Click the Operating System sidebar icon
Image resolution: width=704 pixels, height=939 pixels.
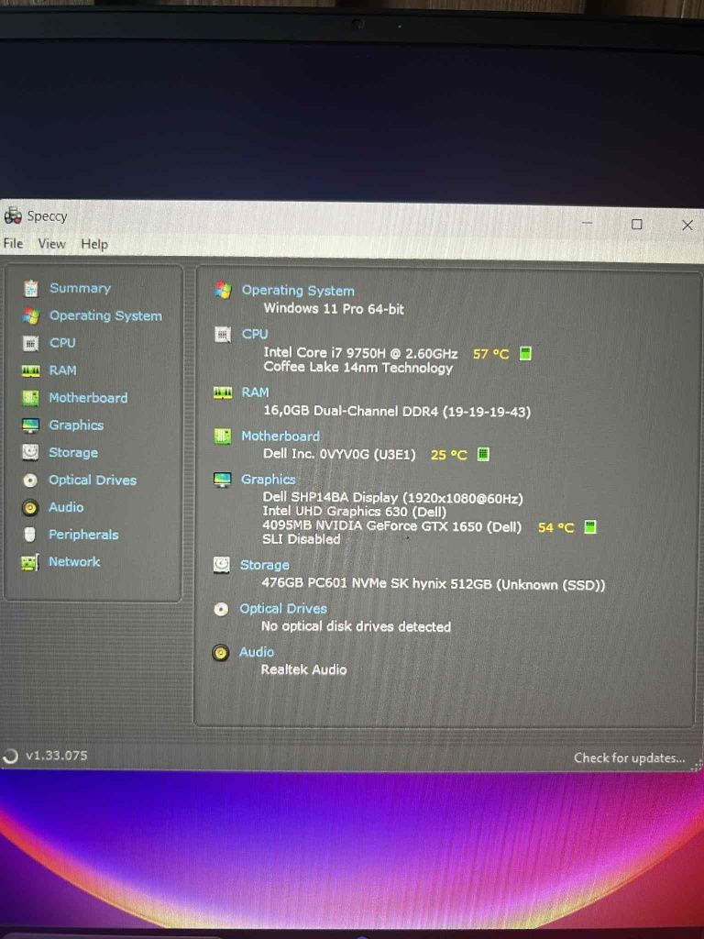pyautogui.click(x=31, y=315)
